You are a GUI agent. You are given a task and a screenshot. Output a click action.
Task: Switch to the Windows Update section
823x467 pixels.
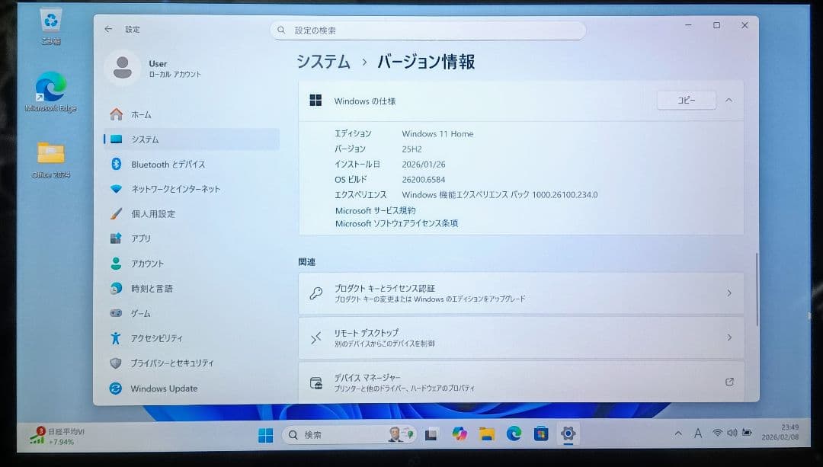coord(165,389)
